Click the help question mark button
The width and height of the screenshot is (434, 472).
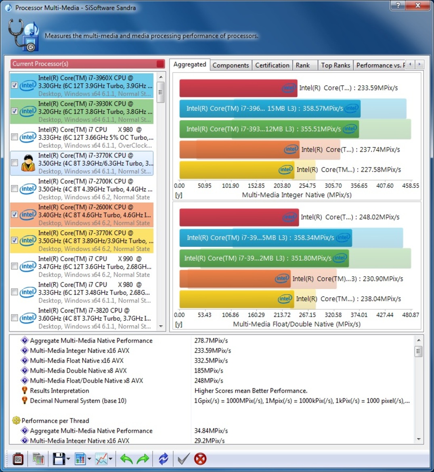coord(398,5)
